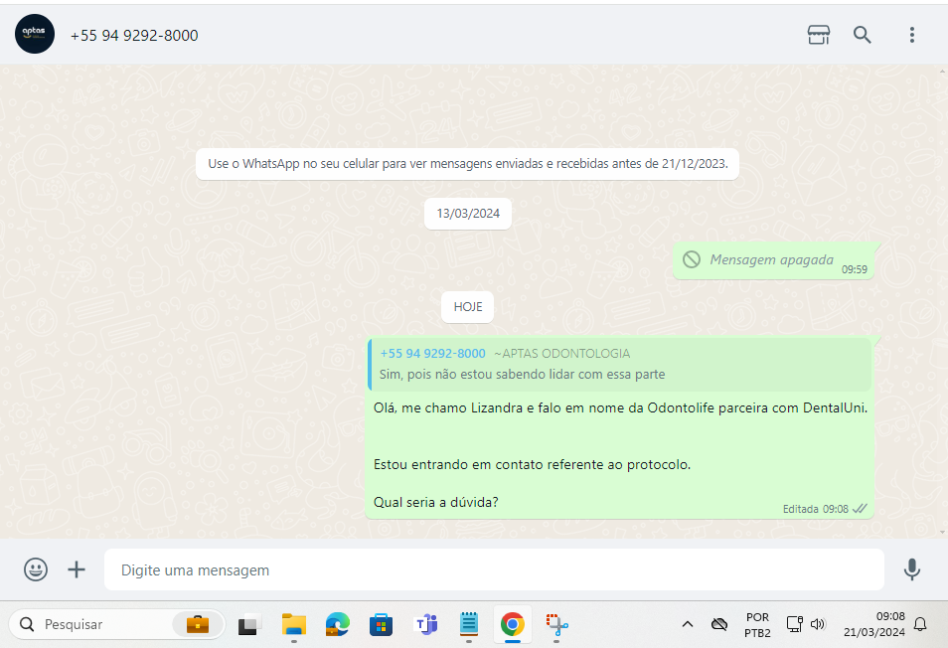Expand the hidden system tray icons
The width and height of the screenshot is (948, 648).
point(688,624)
